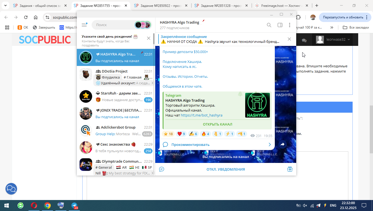This screenshot has width=373, height=211.
Task: Click the HASHYRA preview logo thumbnail
Action: point(257,105)
